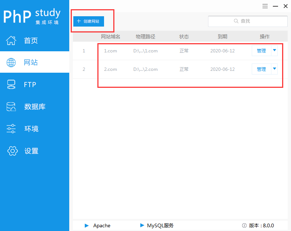Click the 网站域名 column header
This screenshot has width=291, height=231.
tap(111, 37)
